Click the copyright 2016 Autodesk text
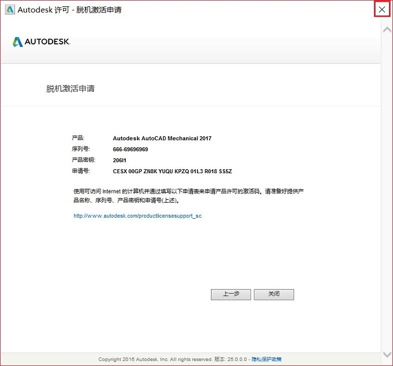The image size is (393, 366). point(155,359)
